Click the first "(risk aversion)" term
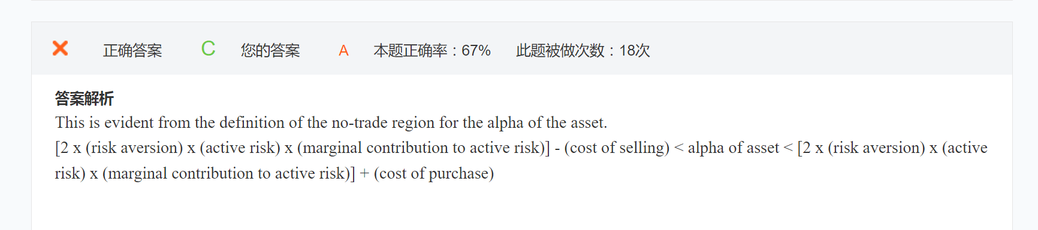This screenshot has width=1038, height=230. click(134, 148)
